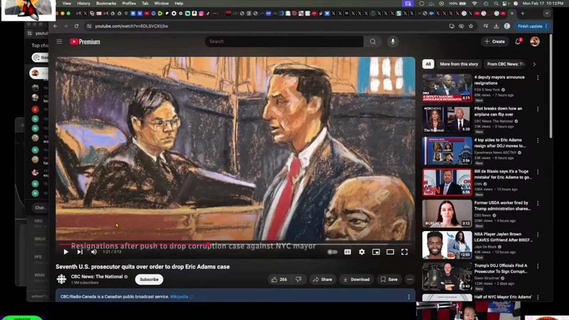
Task: Open the Wi-Fi status menu
Action: point(475,3)
